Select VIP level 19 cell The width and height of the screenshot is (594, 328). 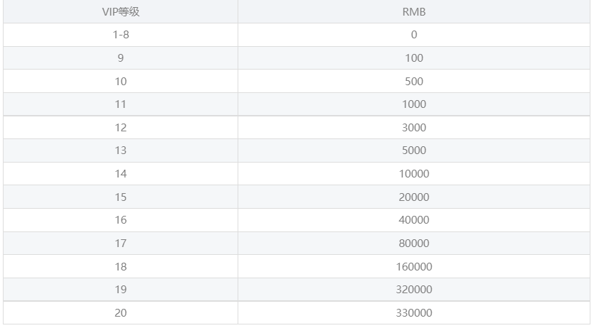click(x=120, y=290)
